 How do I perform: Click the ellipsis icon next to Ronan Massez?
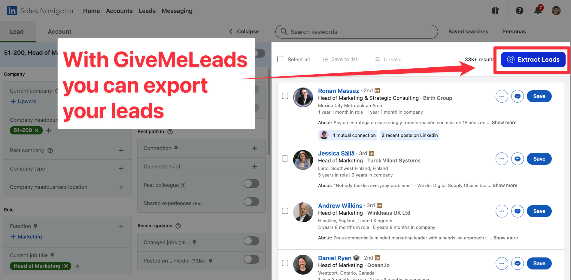502,96
